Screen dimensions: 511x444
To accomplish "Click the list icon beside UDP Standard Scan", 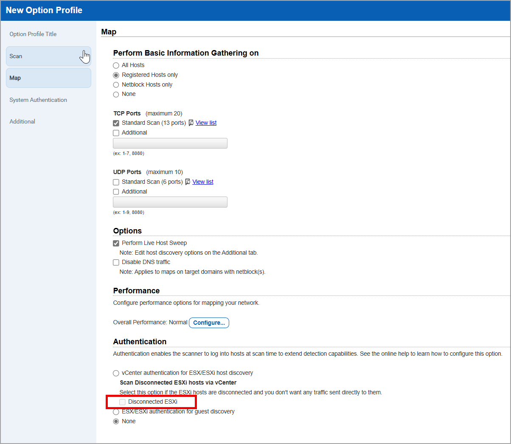I will coord(188,182).
